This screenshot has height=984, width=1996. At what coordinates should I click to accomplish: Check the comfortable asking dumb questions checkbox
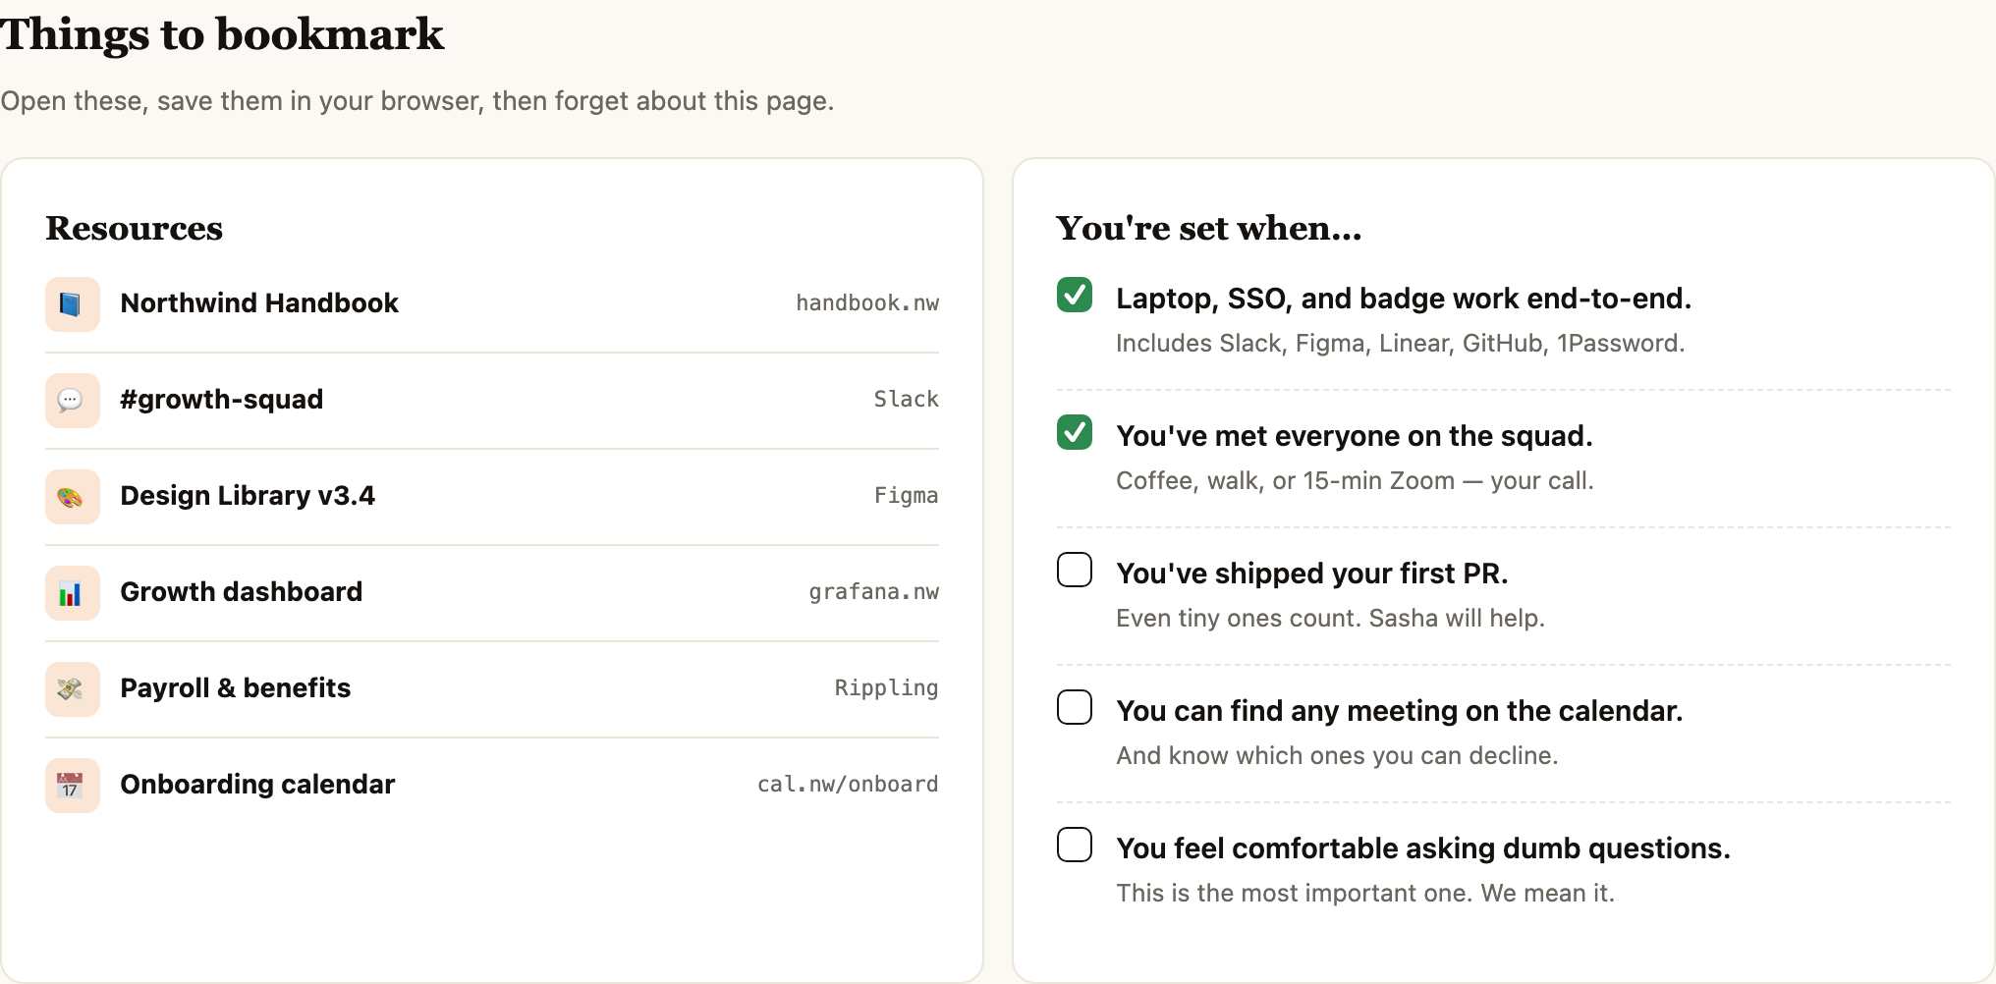point(1075,845)
